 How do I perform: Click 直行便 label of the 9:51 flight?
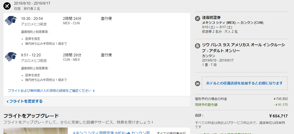click(106, 55)
